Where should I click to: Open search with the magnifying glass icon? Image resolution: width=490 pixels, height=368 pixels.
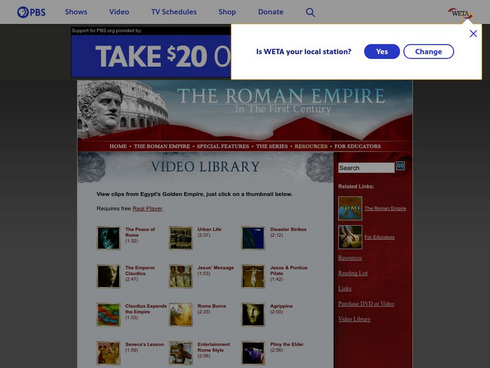point(311,11)
